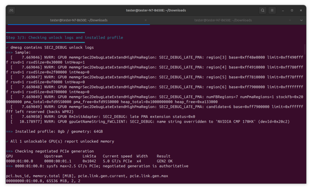Viewport: 312px width, 190px height.
Task: Click the region[3] log line
Action: tap(154, 60)
